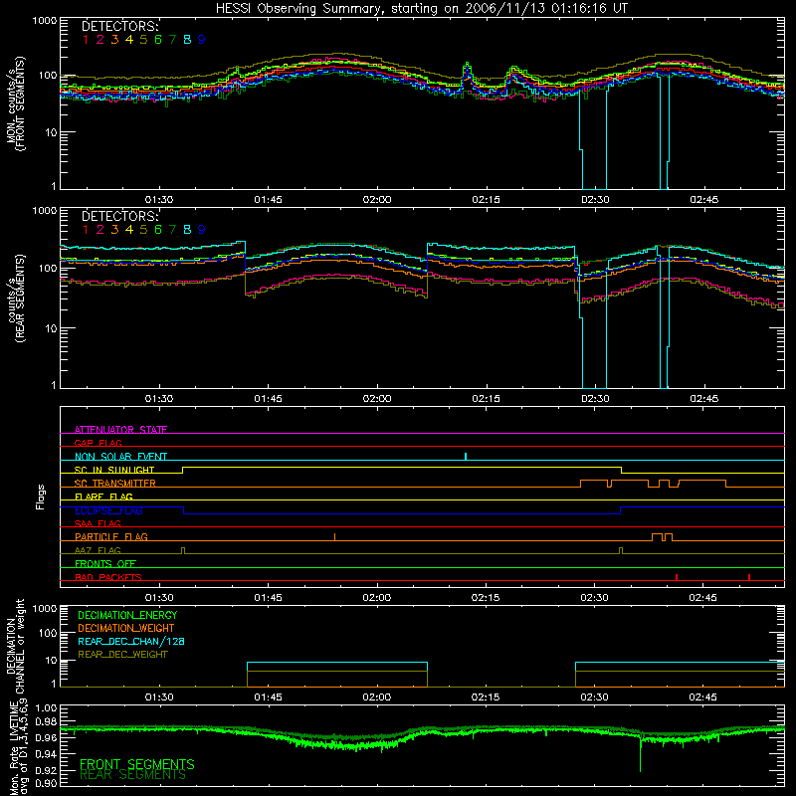This screenshot has width=796, height=796.
Task: Click magenta detector 2 in front segments legend
Action: pyautogui.click(x=100, y=40)
